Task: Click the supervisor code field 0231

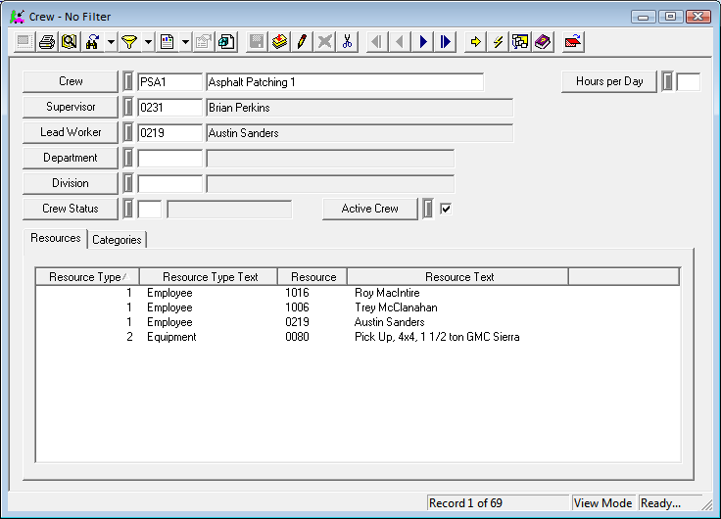Action: coord(169,108)
